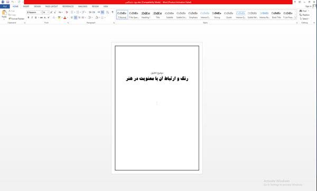Image resolution: width=317 pixels, height=191 pixels.
Task: Click the Sort icon in Paragraph group
Action: (108, 12)
